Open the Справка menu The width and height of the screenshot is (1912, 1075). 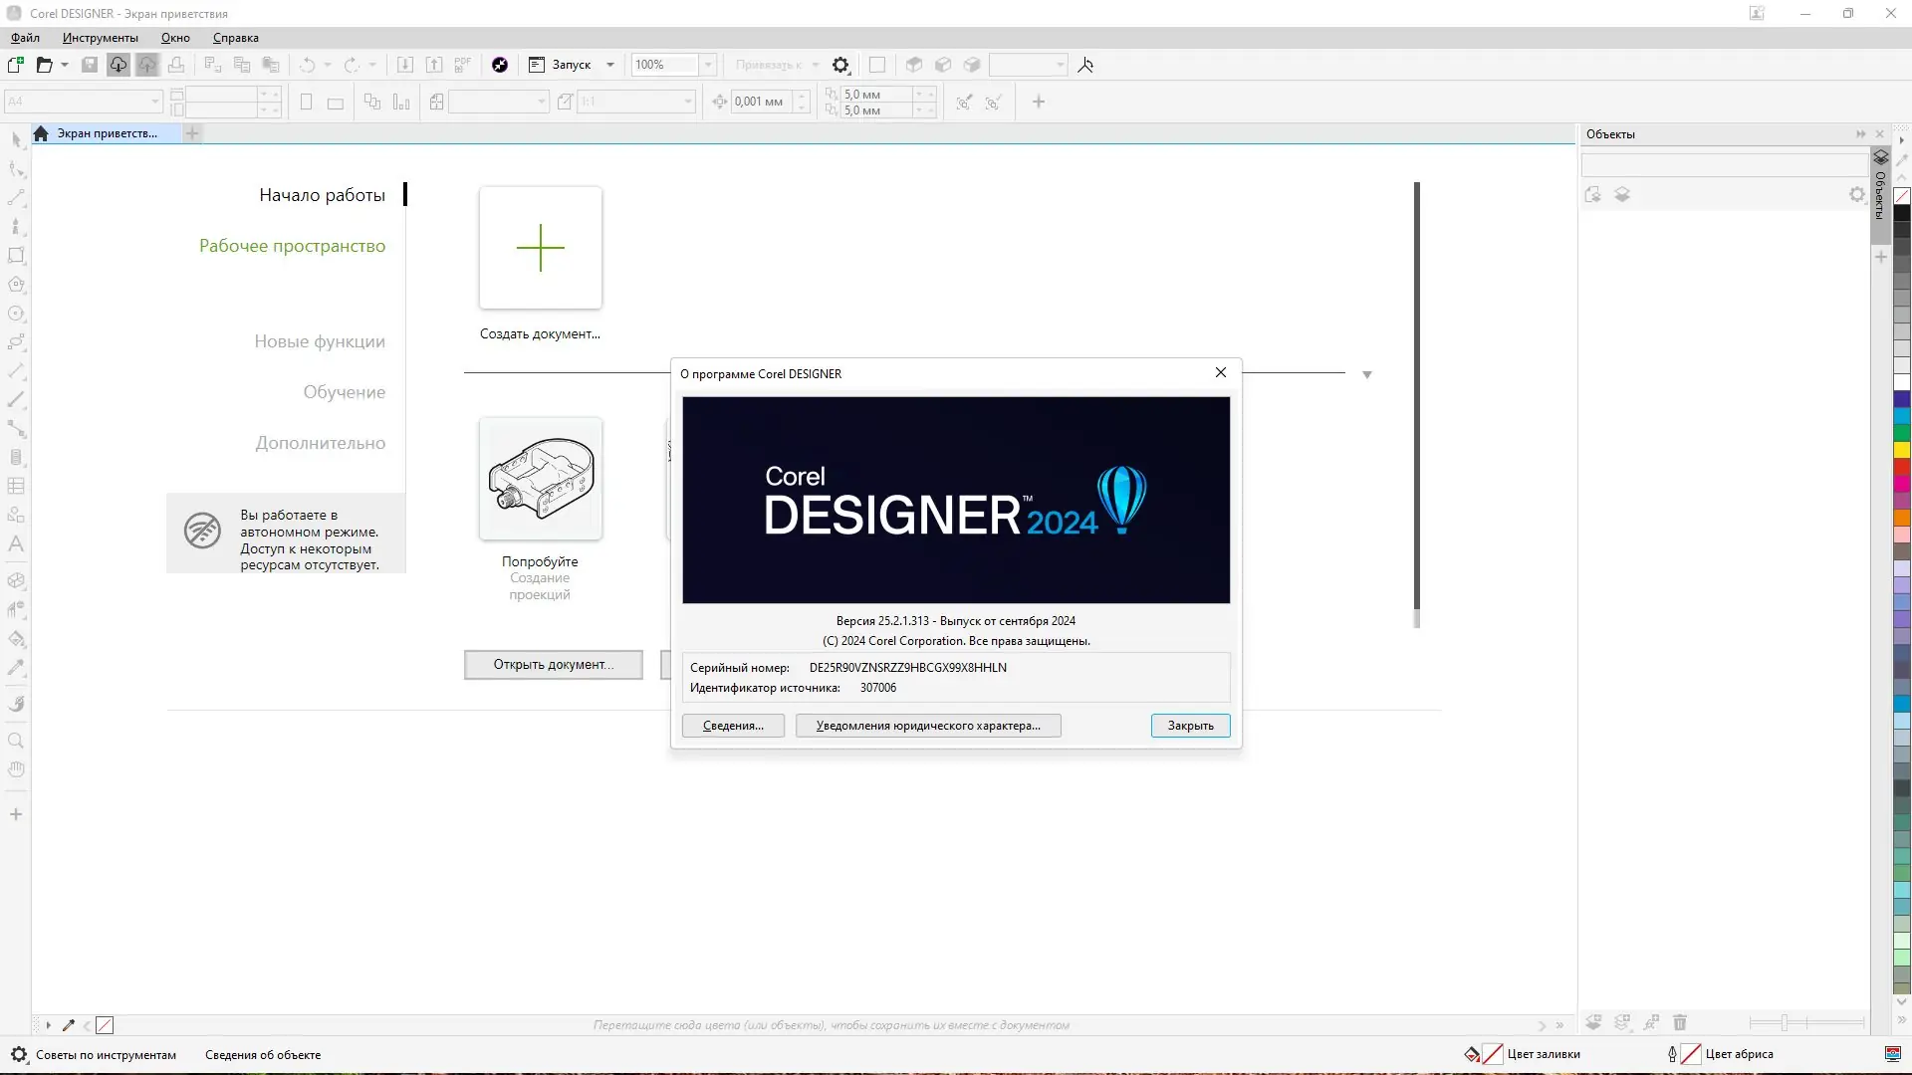click(x=235, y=38)
